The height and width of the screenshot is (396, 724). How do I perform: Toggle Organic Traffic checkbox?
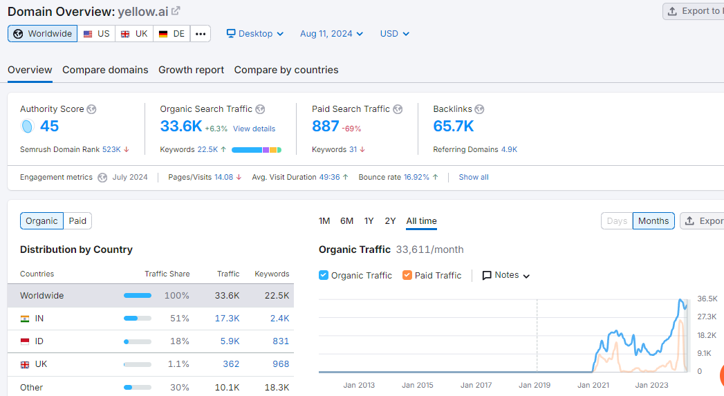[x=324, y=275]
